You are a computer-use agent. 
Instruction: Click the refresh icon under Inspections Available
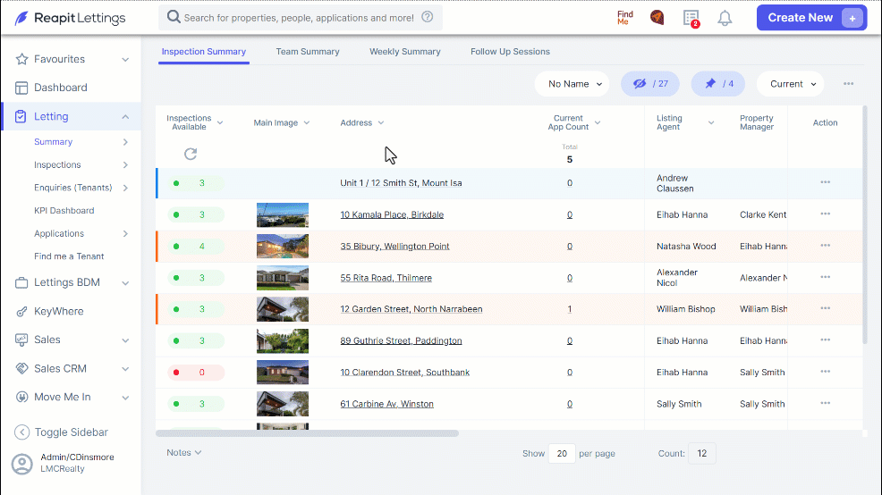[x=191, y=154]
